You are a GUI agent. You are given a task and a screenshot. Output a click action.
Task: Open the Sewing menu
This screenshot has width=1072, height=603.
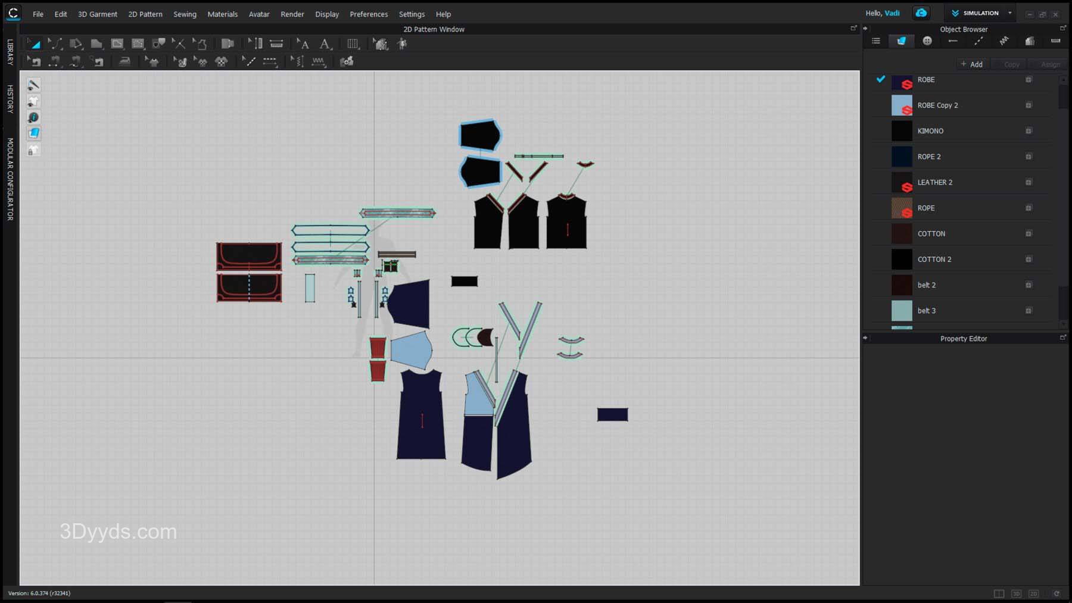coord(185,14)
